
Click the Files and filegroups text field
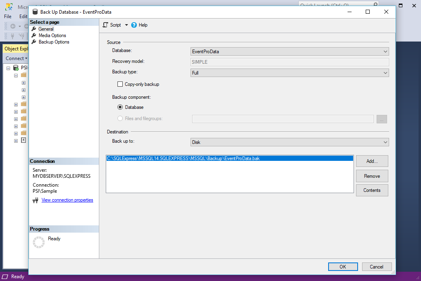point(283,119)
